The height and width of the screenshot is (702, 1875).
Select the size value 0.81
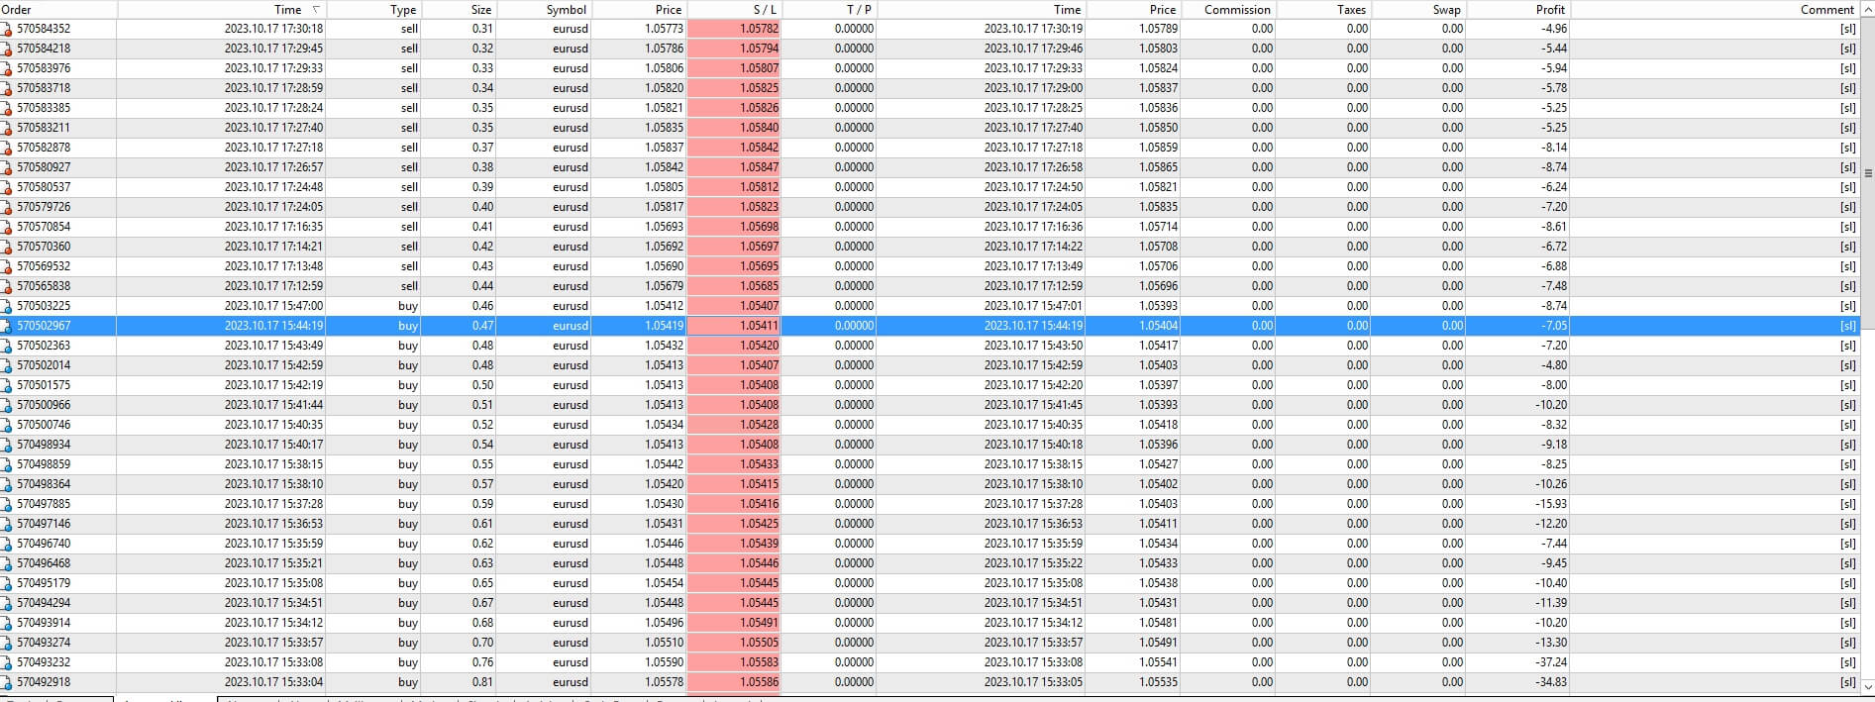(482, 682)
